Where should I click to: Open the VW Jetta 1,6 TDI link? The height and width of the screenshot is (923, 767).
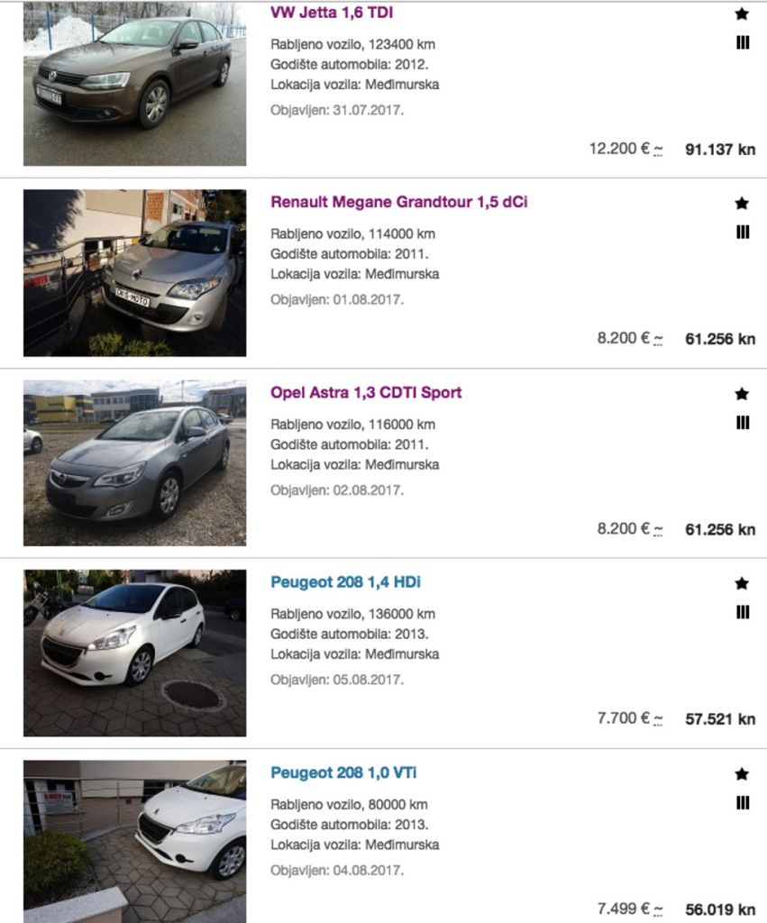(x=332, y=13)
